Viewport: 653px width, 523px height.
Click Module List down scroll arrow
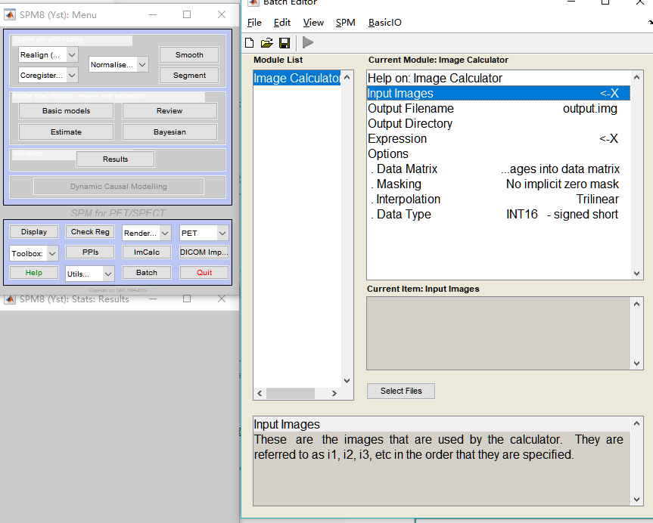coord(347,381)
